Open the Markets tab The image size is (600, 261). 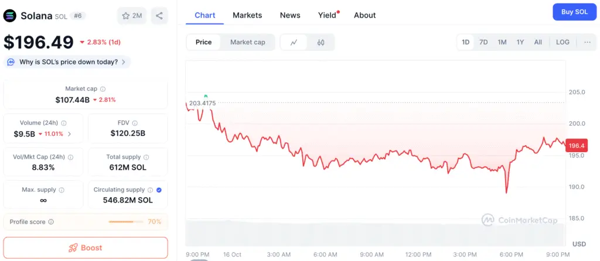point(247,15)
